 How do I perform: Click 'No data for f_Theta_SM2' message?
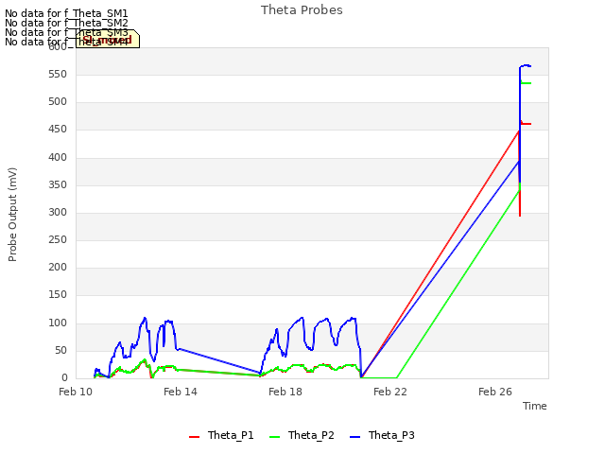pos(66,23)
